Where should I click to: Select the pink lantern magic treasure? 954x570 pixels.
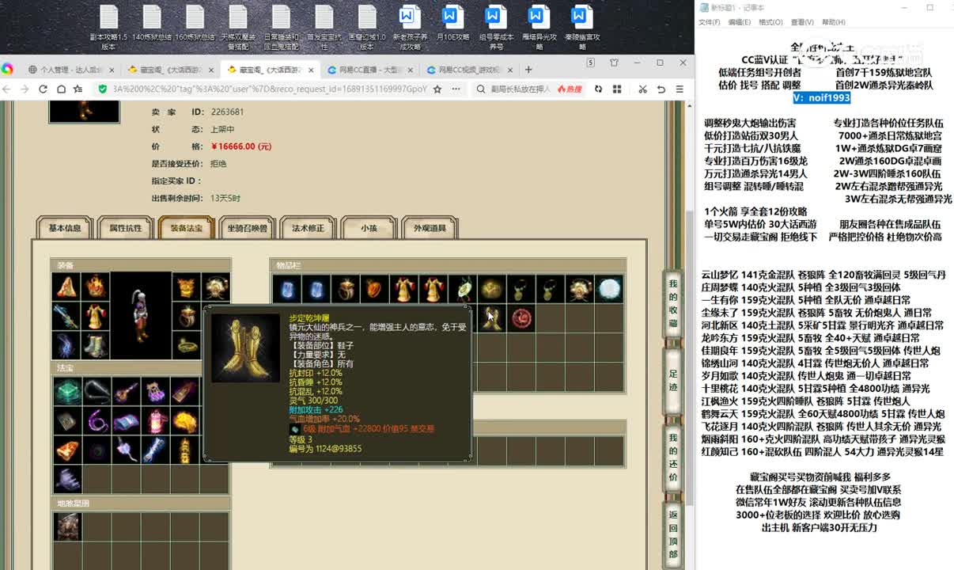(x=155, y=420)
